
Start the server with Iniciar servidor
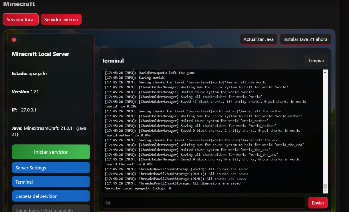(x=51, y=152)
